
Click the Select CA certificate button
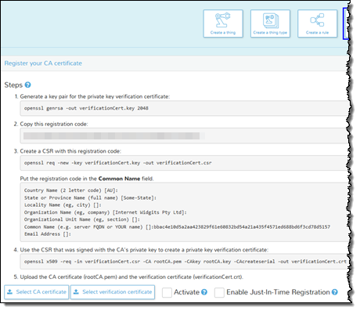click(37, 292)
